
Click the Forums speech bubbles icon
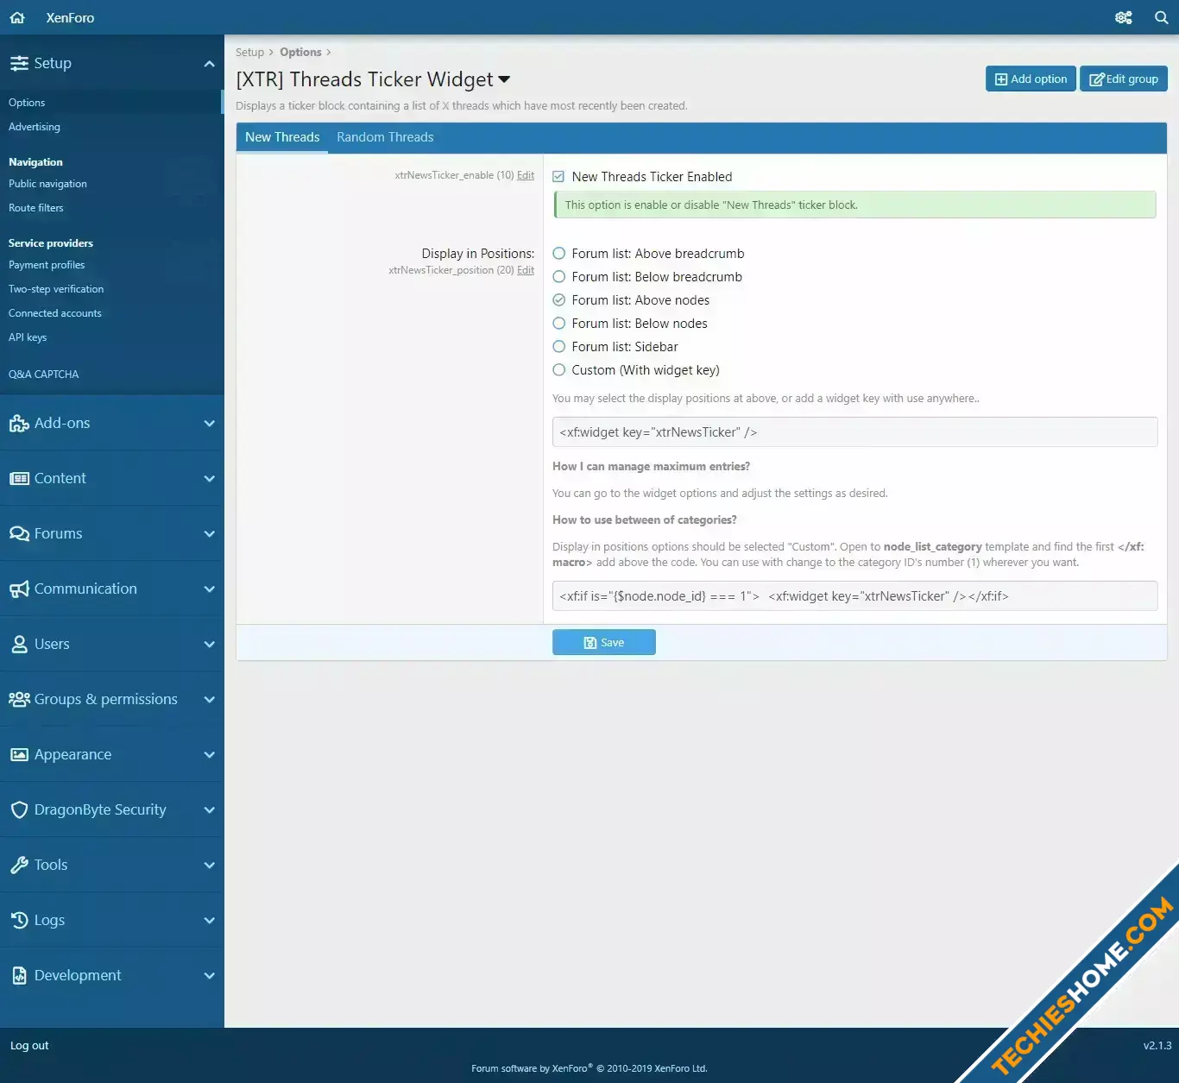click(x=19, y=533)
